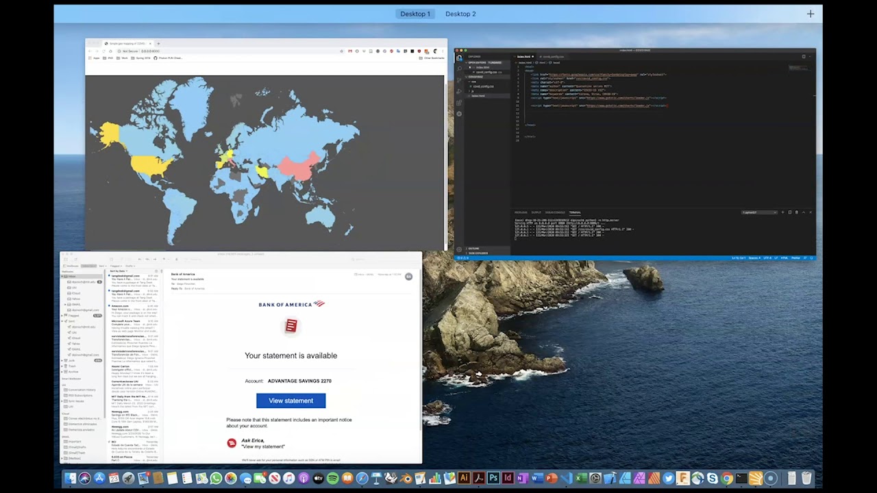
Task: Toggle the Mailboxes sidebar button in Mail
Action: [71, 266]
